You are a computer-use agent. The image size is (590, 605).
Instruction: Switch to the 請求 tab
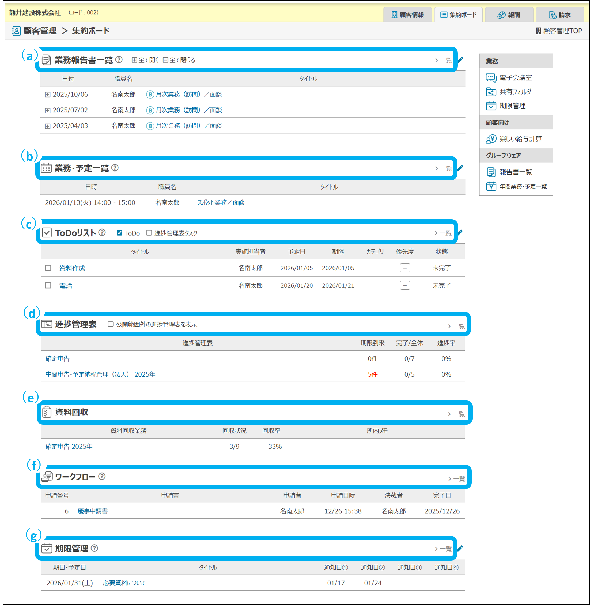click(560, 15)
